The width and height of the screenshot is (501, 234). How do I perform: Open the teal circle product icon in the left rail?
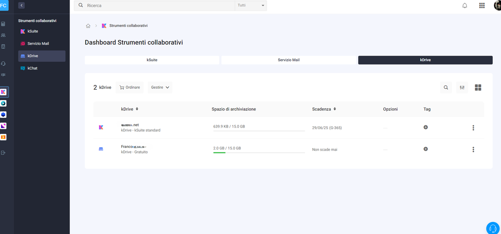pyautogui.click(x=4, y=103)
